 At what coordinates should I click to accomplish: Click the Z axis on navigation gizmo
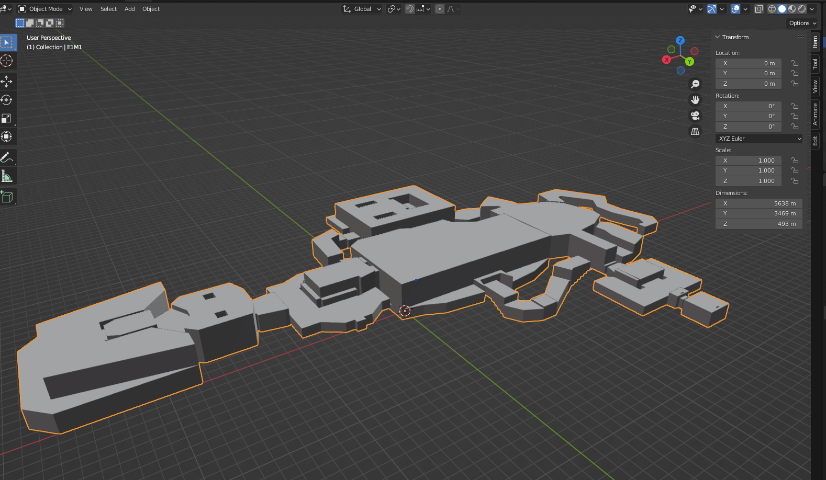680,40
